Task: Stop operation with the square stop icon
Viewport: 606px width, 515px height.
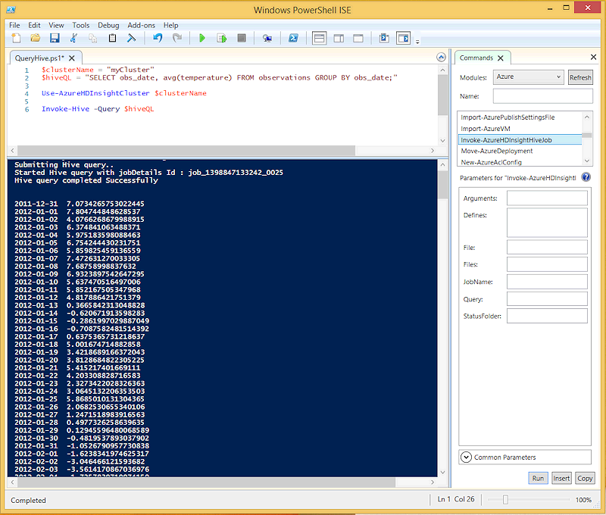Action: tap(242, 38)
